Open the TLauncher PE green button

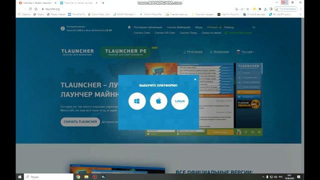click(x=125, y=52)
